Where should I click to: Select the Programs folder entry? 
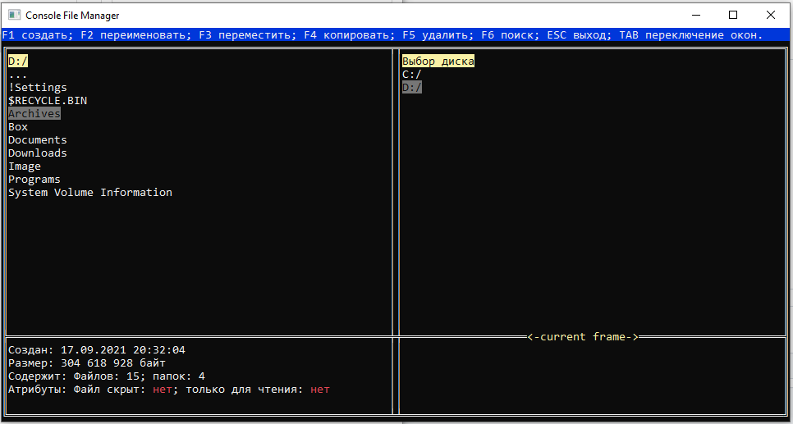tap(34, 180)
